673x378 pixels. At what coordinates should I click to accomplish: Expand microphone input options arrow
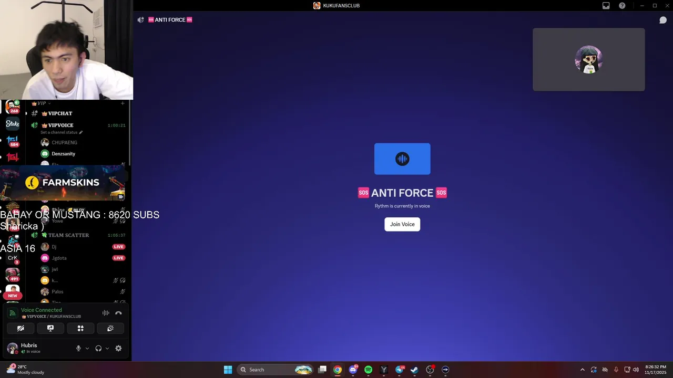pos(87,348)
